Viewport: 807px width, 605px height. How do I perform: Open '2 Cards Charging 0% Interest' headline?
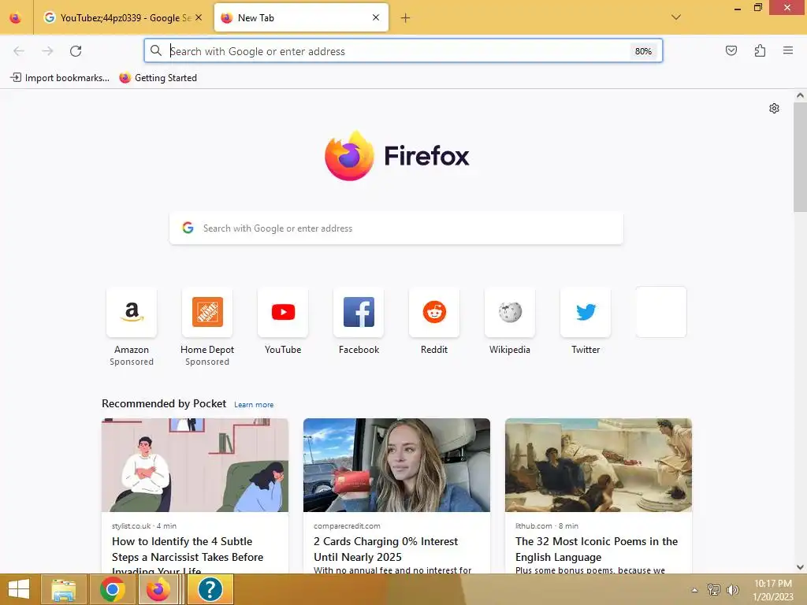coord(386,549)
